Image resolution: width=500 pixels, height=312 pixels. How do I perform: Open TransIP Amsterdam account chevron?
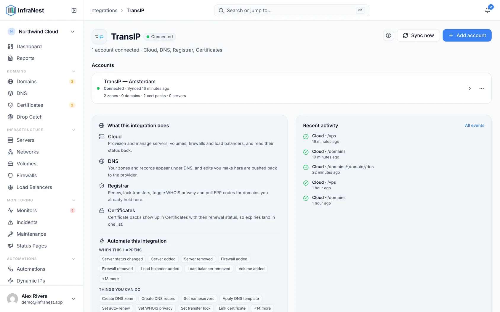[x=469, y=88]
